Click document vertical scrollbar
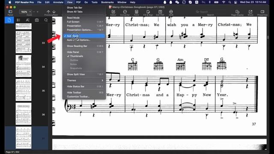The height and width of the screenshot is (154, 274). [268, 37]
